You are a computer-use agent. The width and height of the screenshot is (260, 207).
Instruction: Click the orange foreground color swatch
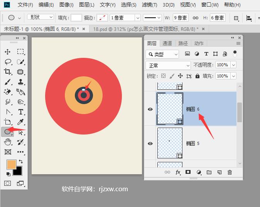(x=12, y=164)
